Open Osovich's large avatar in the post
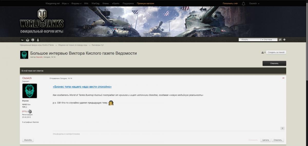The width and height of the screenshot is (308, 146). pos(30,91)
